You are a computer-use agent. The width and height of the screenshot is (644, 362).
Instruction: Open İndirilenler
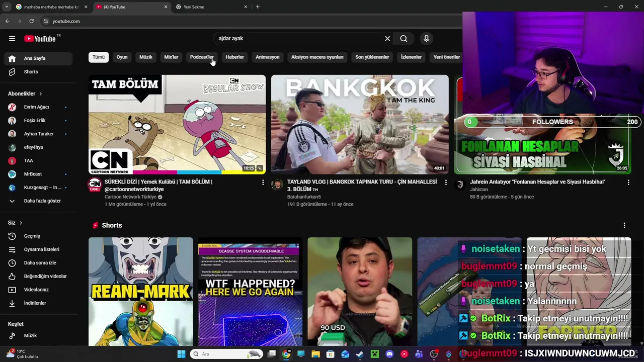[39, 303]
